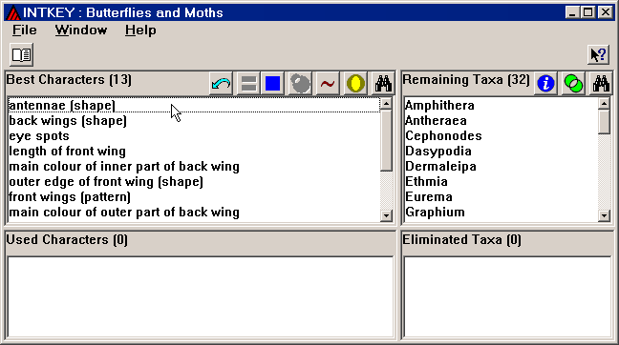Maximize the INTKEY window

(x=587, y=12)
